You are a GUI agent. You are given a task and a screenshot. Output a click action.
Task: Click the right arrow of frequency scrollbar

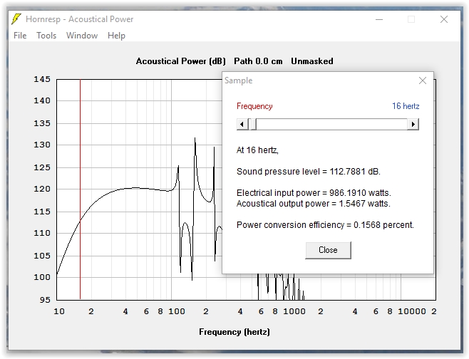(x=413, y=124)
